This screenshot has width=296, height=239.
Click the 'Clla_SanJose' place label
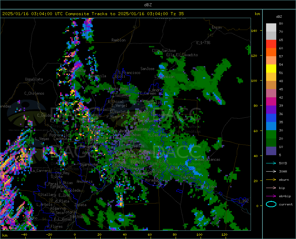(164, 51)
